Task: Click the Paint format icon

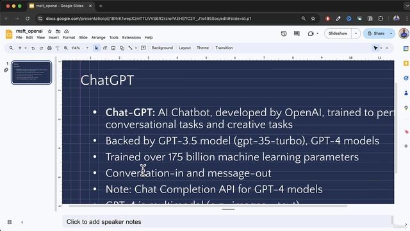Action: 58,48
